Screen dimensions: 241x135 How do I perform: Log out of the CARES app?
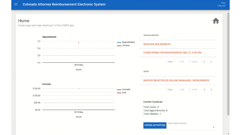pos(221,6)
